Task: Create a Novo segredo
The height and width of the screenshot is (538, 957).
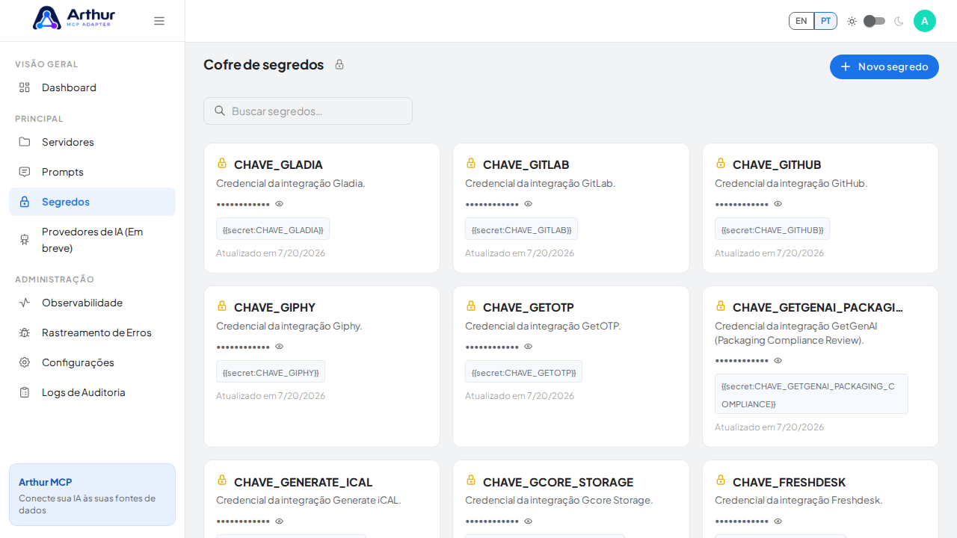Action: coord(884,67)
